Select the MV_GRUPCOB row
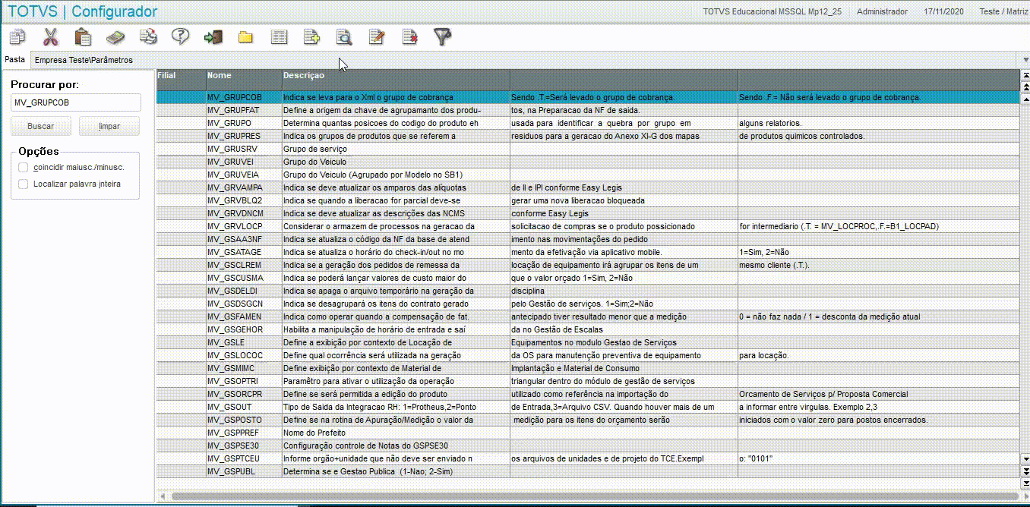The height and width of the screenshot is (507, 1030). [587, 97]
